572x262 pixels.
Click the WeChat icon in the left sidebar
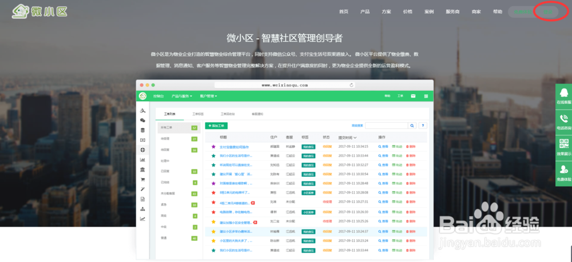(x=142, y=120)
